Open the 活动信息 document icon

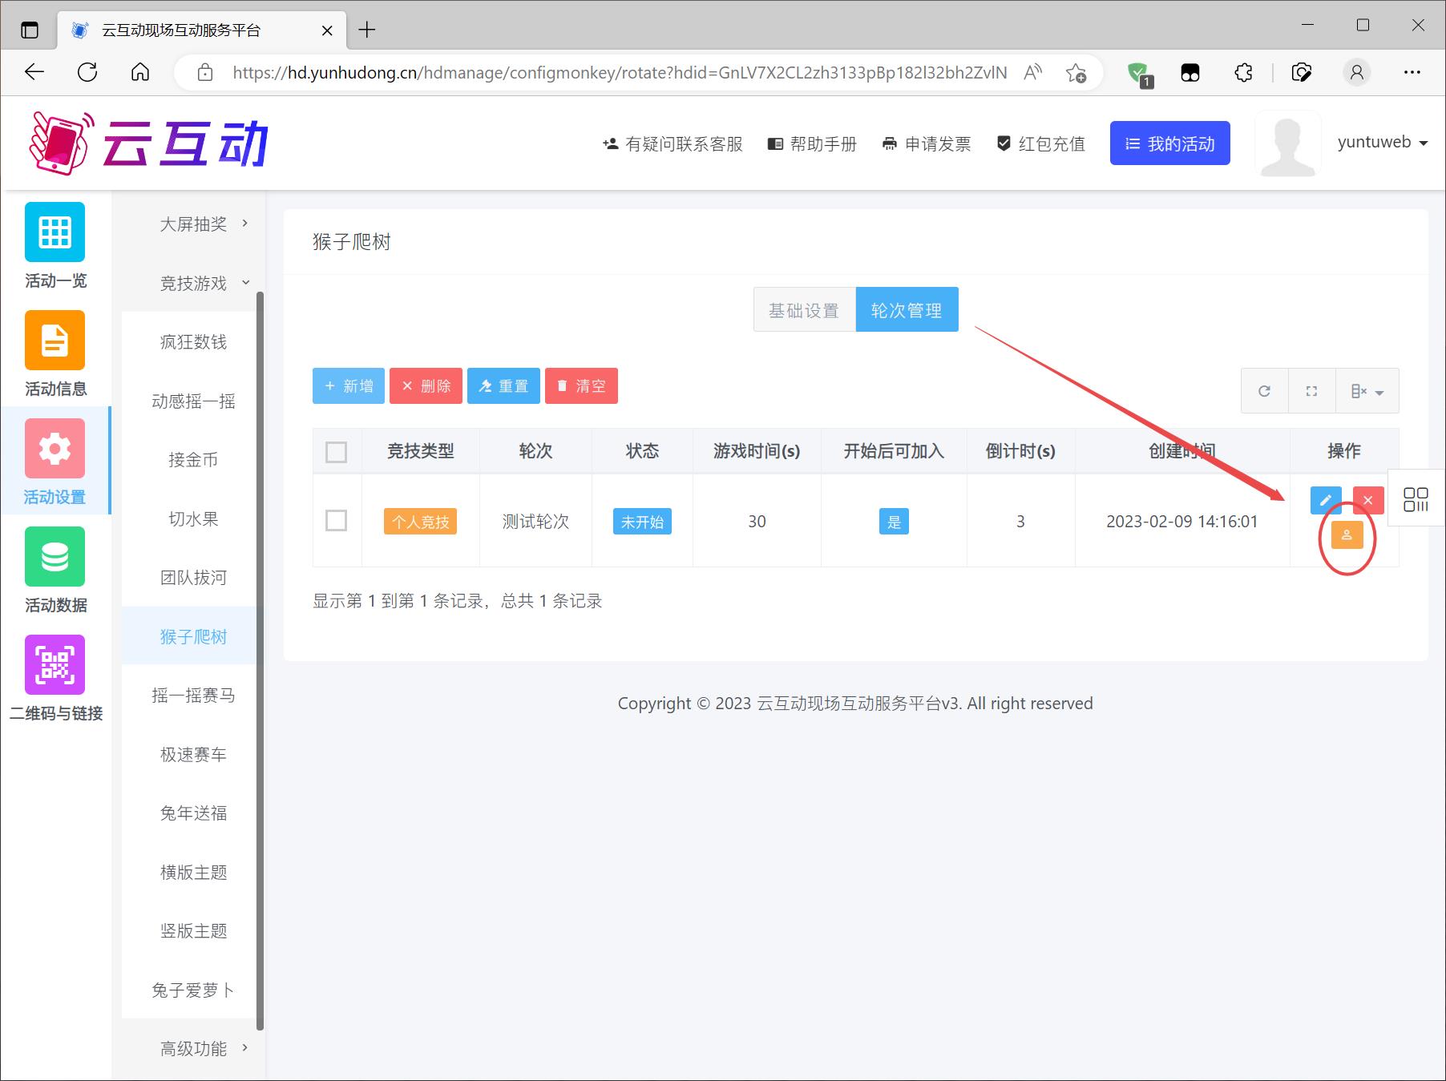55,340
